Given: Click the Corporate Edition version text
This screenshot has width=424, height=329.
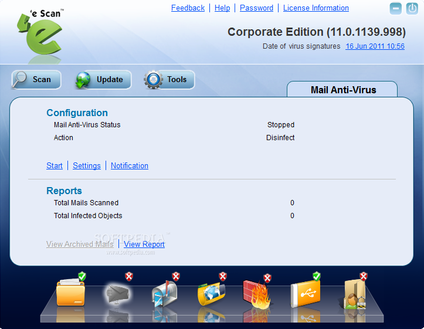Looking at the screenshot, I should (x=316, y=32).
